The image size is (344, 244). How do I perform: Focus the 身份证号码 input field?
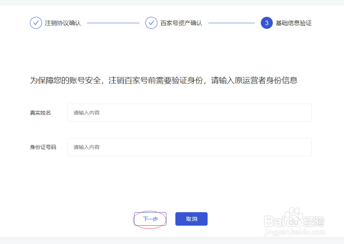pyautogui.click(x=190, y=147)
